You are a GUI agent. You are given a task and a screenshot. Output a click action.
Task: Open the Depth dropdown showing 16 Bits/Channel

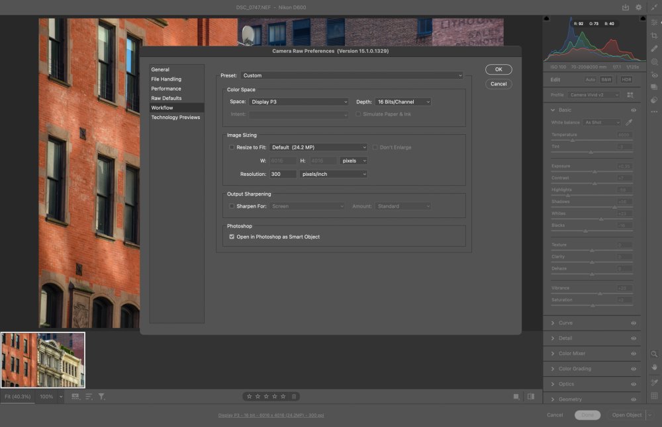402,102
